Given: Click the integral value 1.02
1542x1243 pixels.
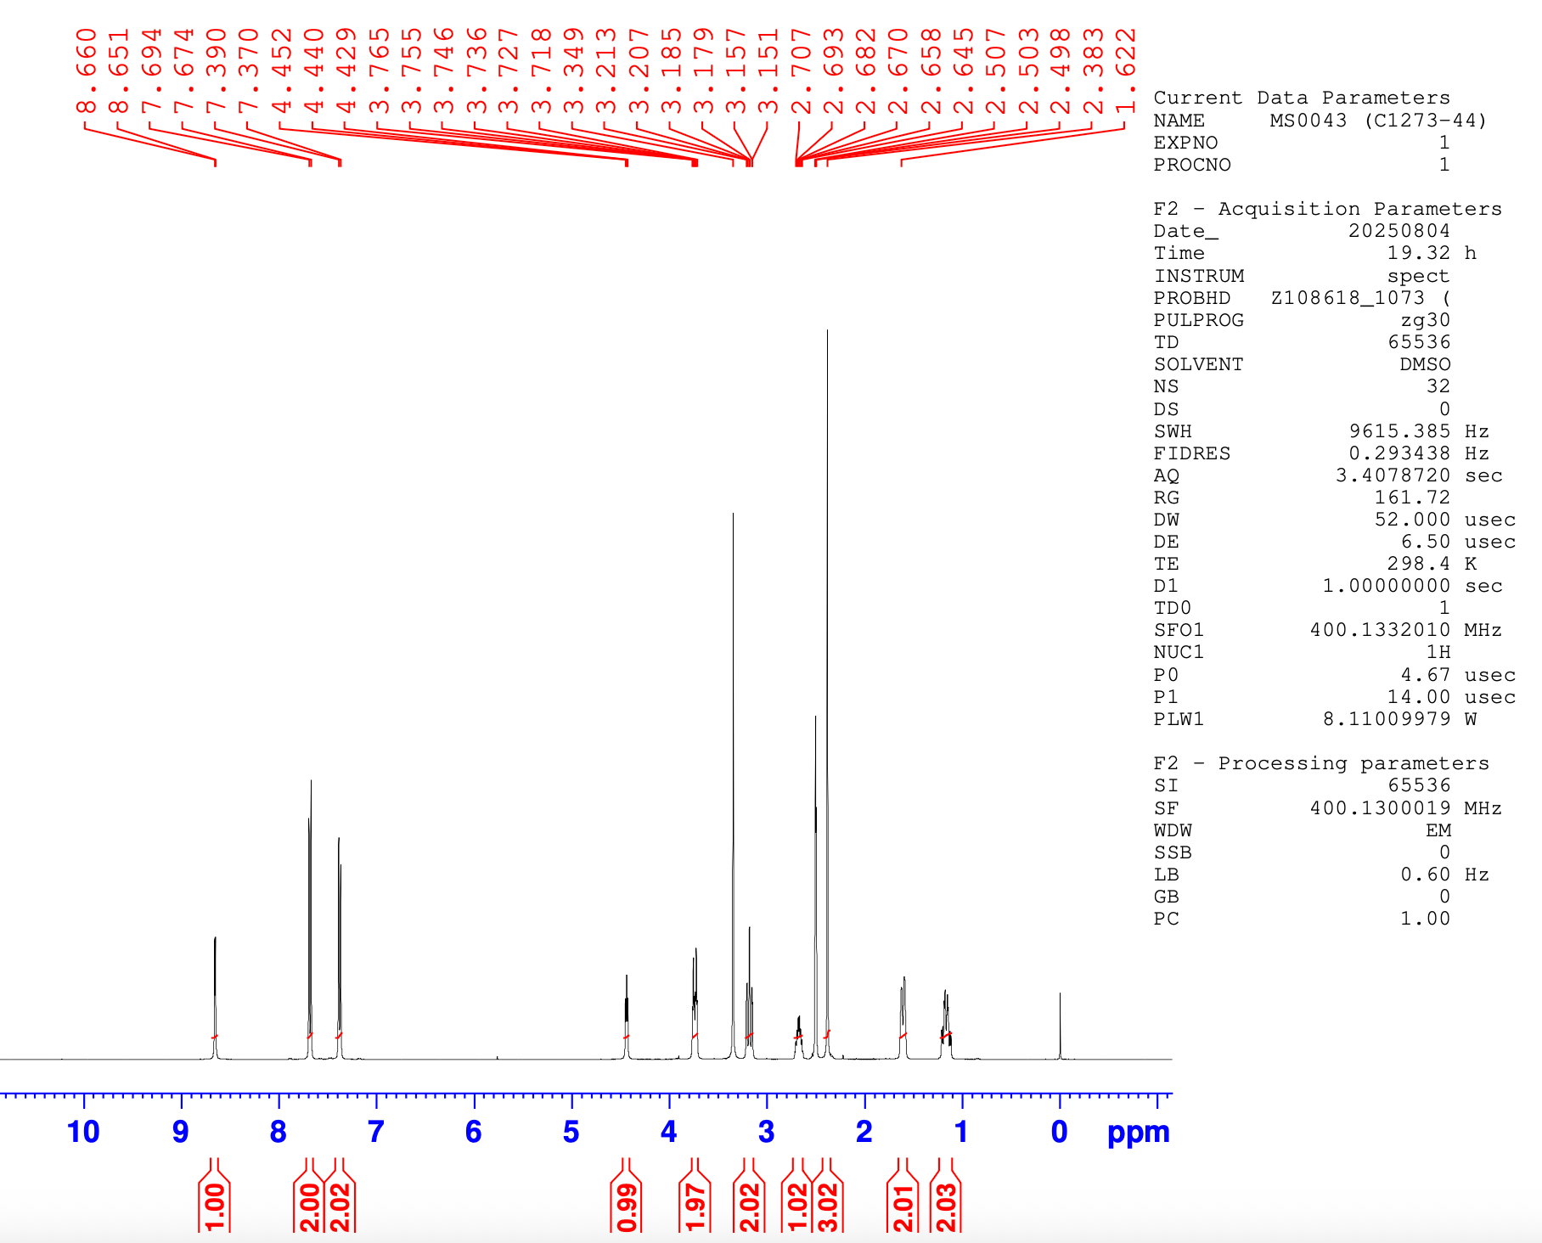Looking at the screenshot, I should click(796, 1207).
